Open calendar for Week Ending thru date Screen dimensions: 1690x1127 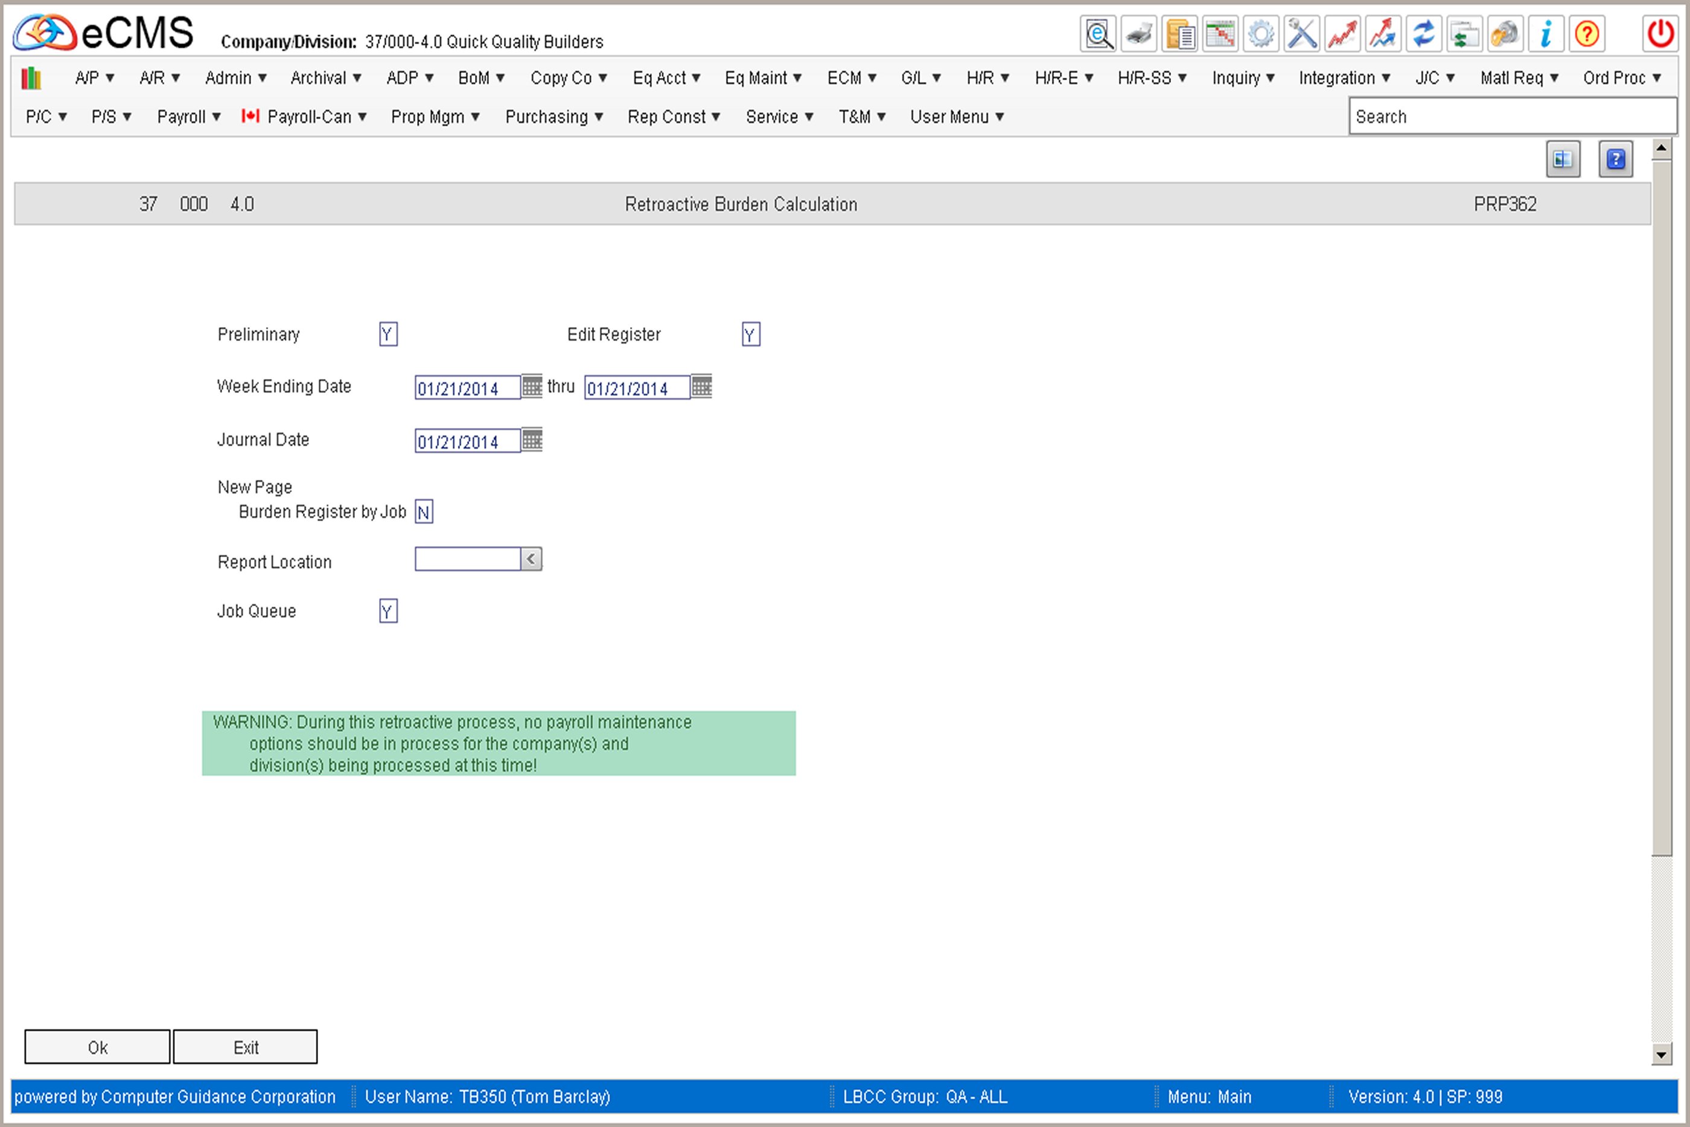pyautogui.click(x=701, y=387)
